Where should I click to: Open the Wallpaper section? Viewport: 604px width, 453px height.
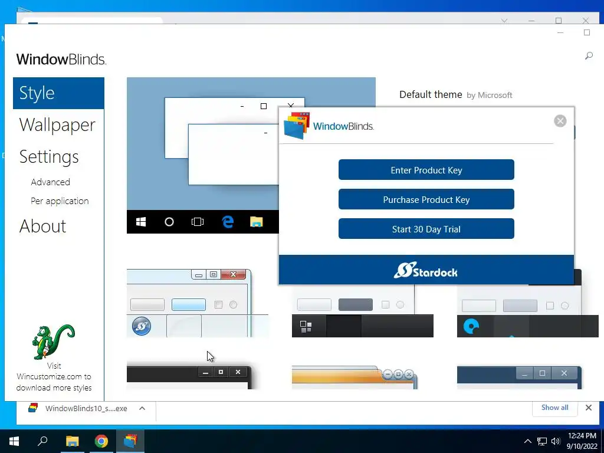click(x=57, y=125)
